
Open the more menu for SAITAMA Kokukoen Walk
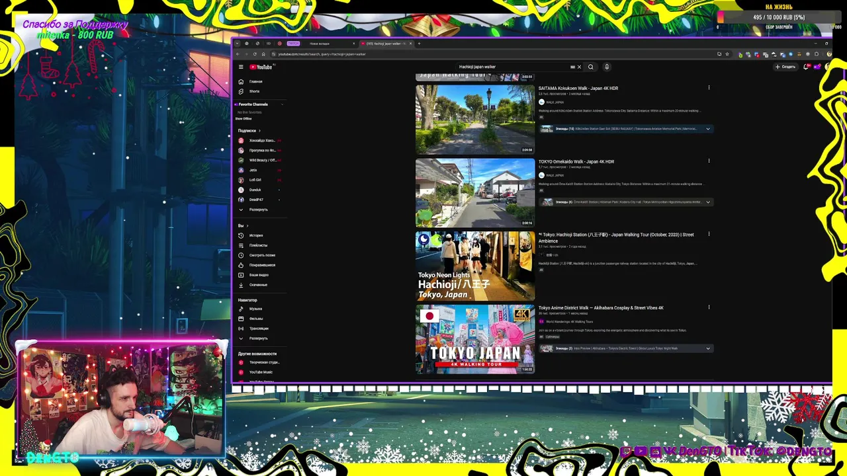(709, 88)
